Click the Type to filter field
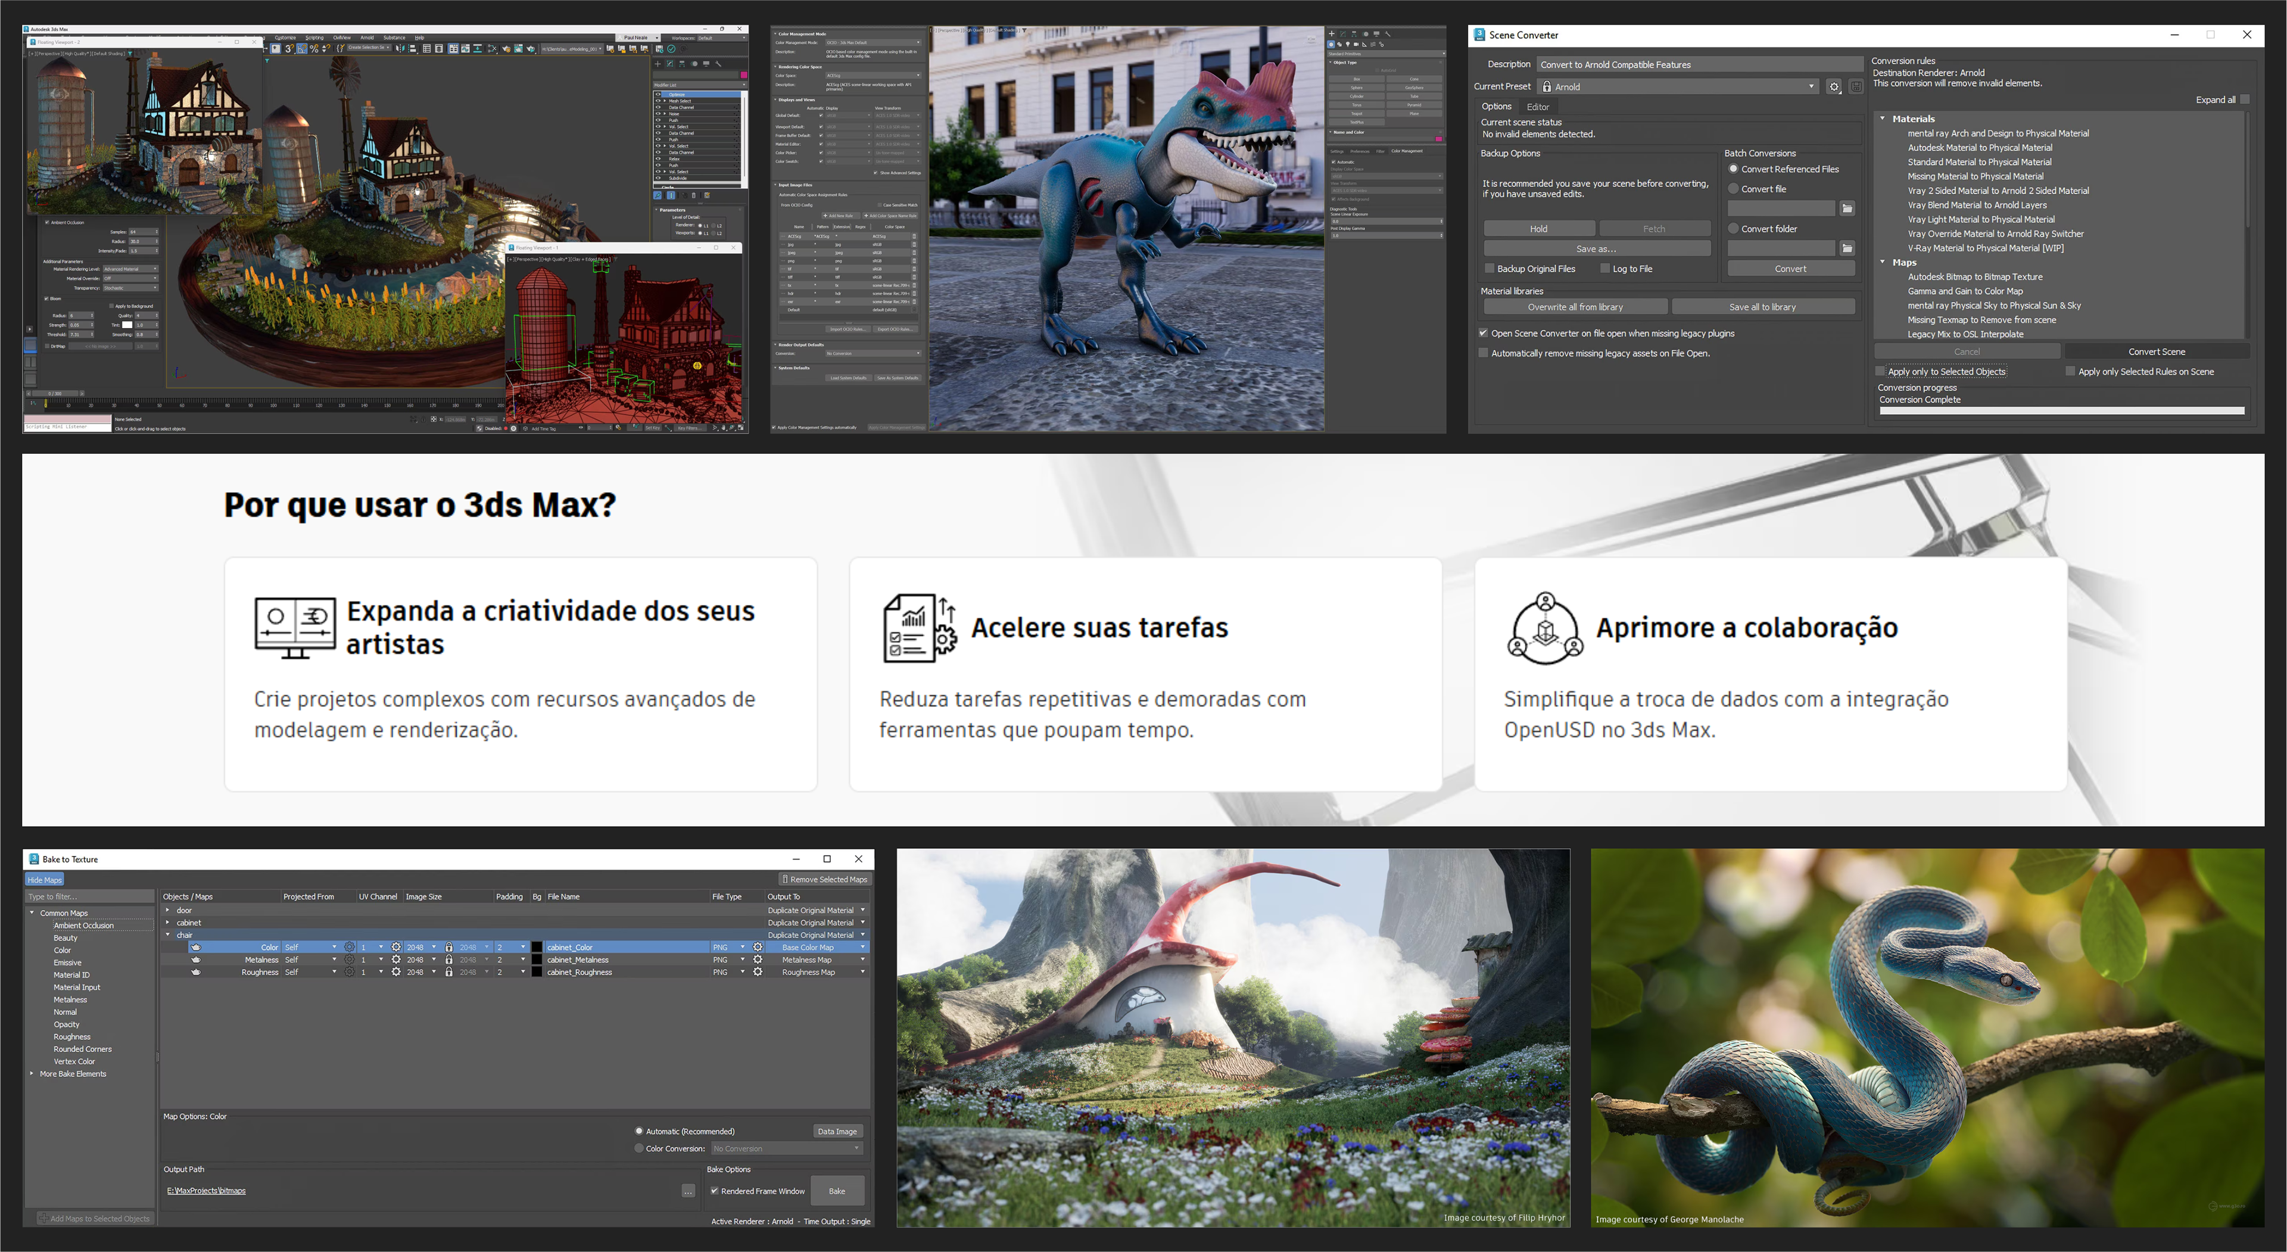The image size is (2287, 1252). [89, 897]
